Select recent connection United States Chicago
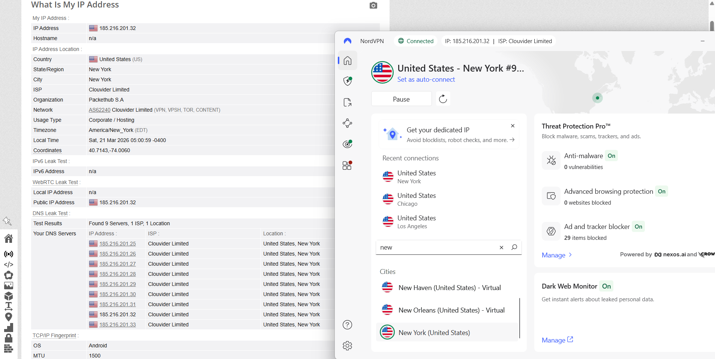715x359 pixels. 448,199
